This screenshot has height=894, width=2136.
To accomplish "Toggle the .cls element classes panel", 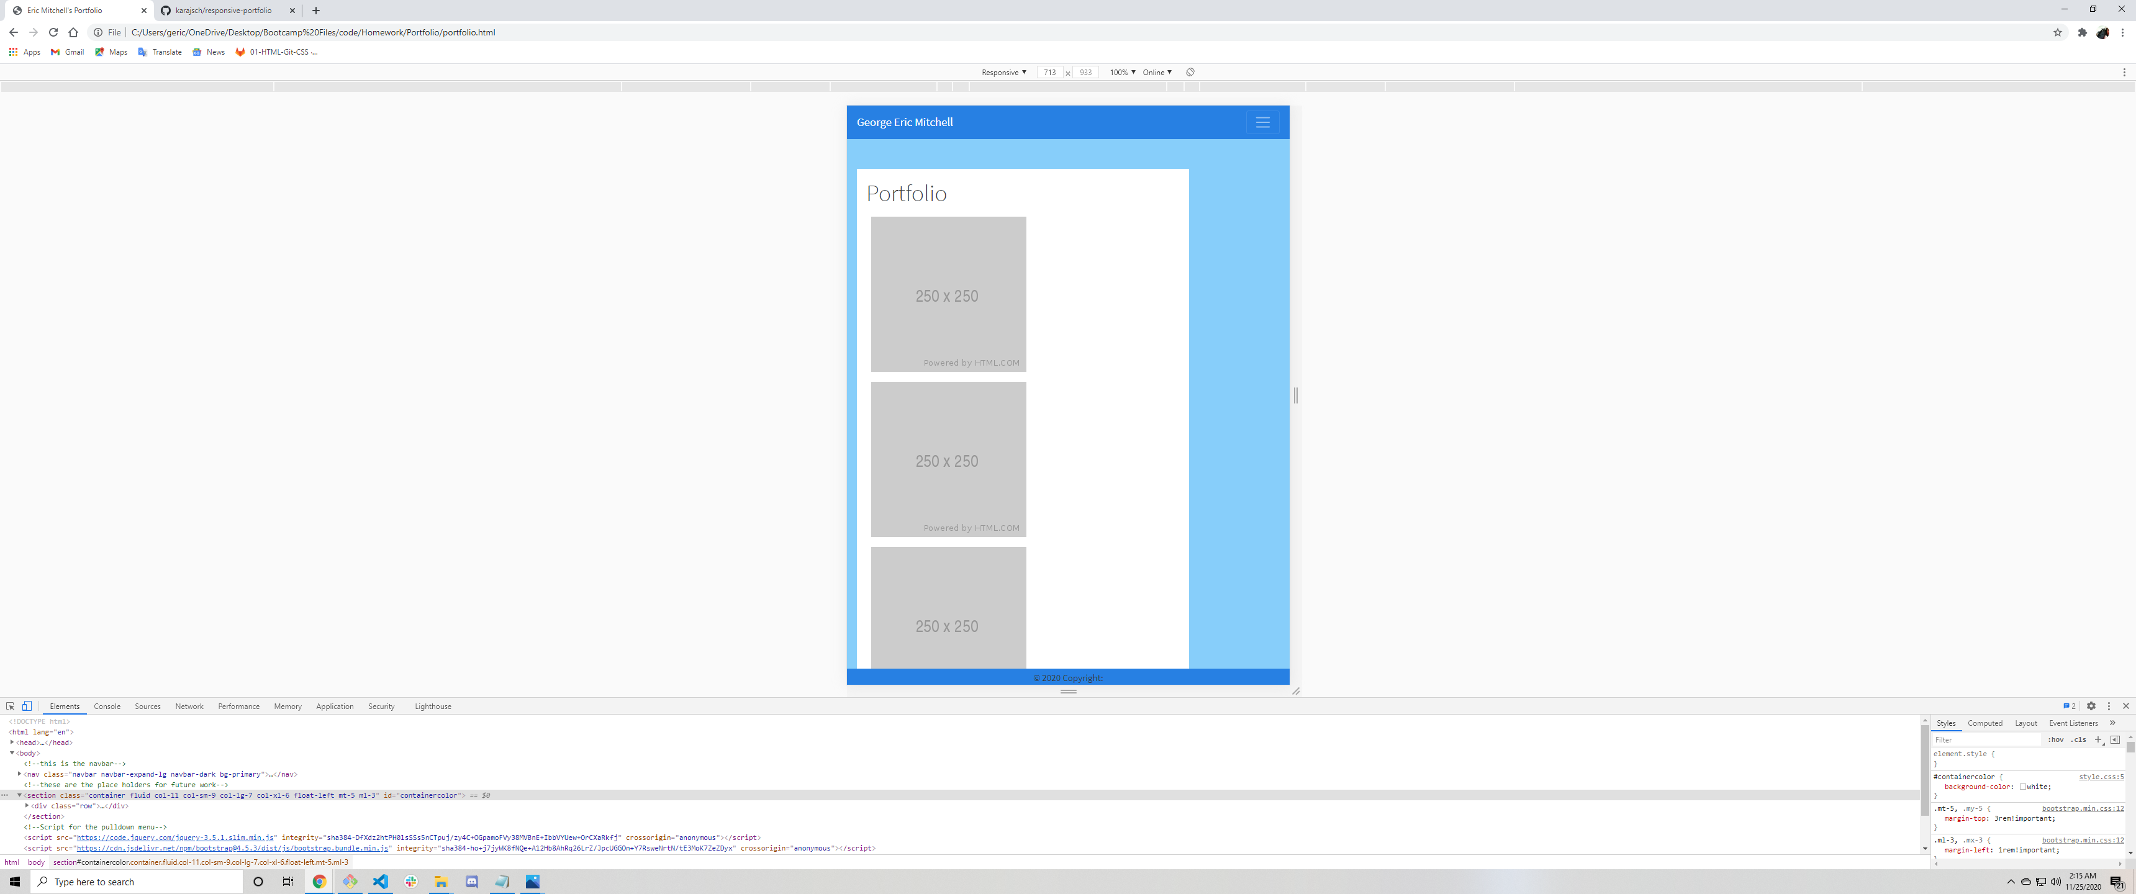I will (x=2079, y=739).
